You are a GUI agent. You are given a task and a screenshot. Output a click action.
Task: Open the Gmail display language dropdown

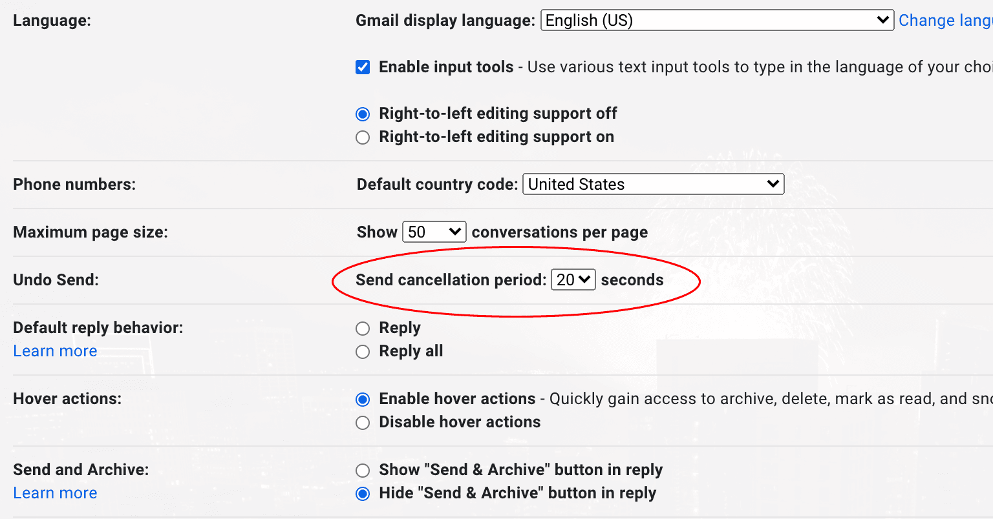click(716, 20)
